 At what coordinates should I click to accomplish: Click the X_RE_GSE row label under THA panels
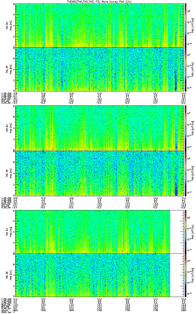(6, 93)
